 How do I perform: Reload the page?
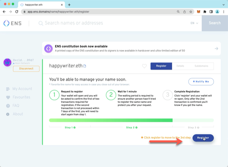(x=17, y=12)
